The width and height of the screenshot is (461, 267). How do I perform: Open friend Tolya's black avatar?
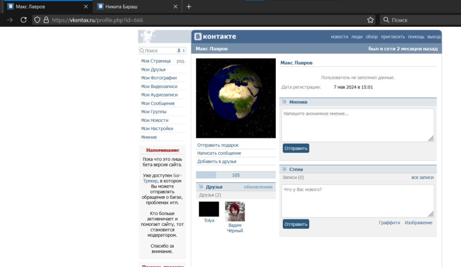tap(209, 209)
